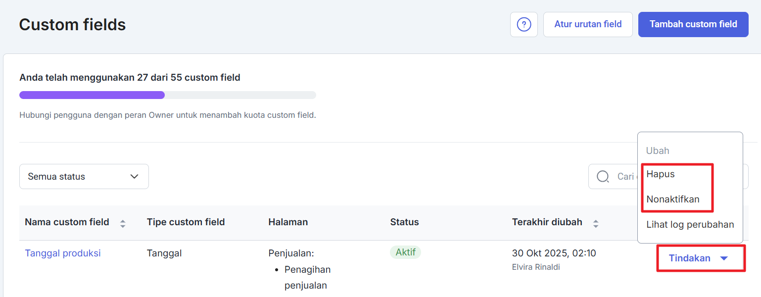Open the help question mark icon
Screen dimensions: 761x297
pyautogui.click(x=523, y=24)
